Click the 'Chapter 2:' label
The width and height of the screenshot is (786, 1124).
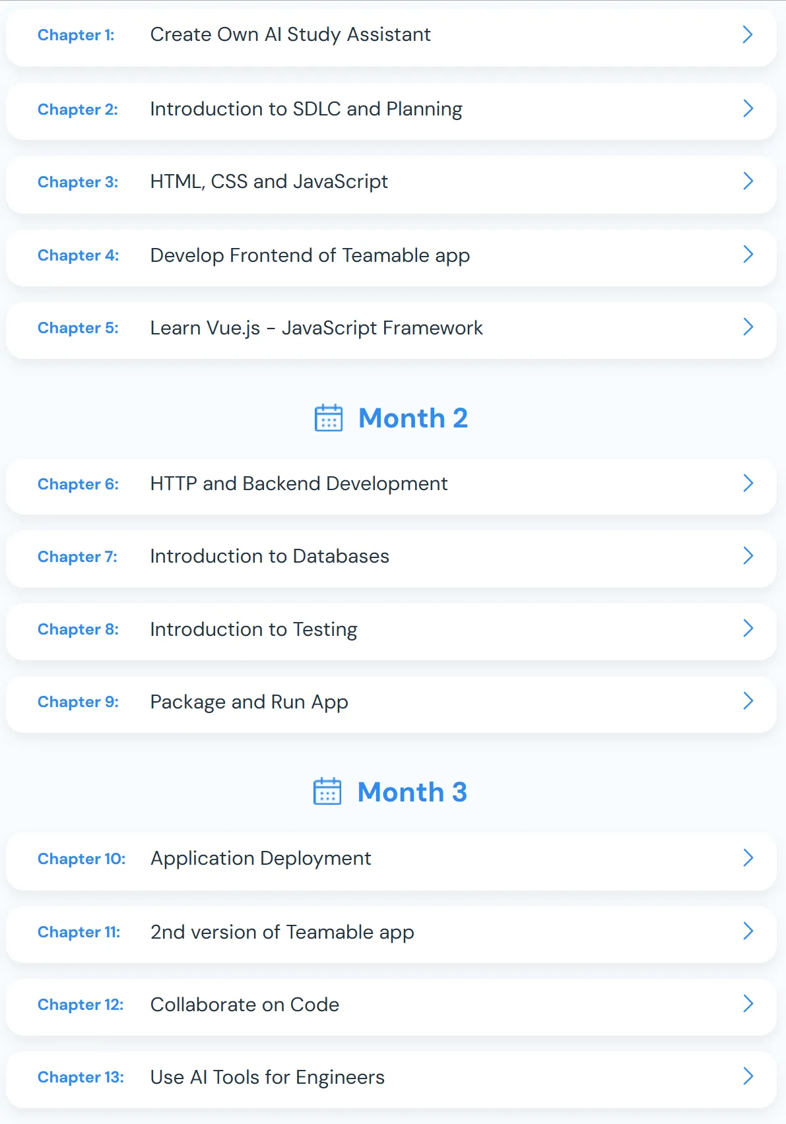tap(78, 109)
